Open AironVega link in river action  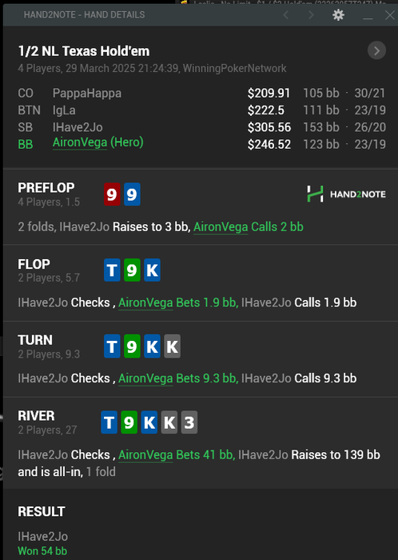click(x=145, y=455)
